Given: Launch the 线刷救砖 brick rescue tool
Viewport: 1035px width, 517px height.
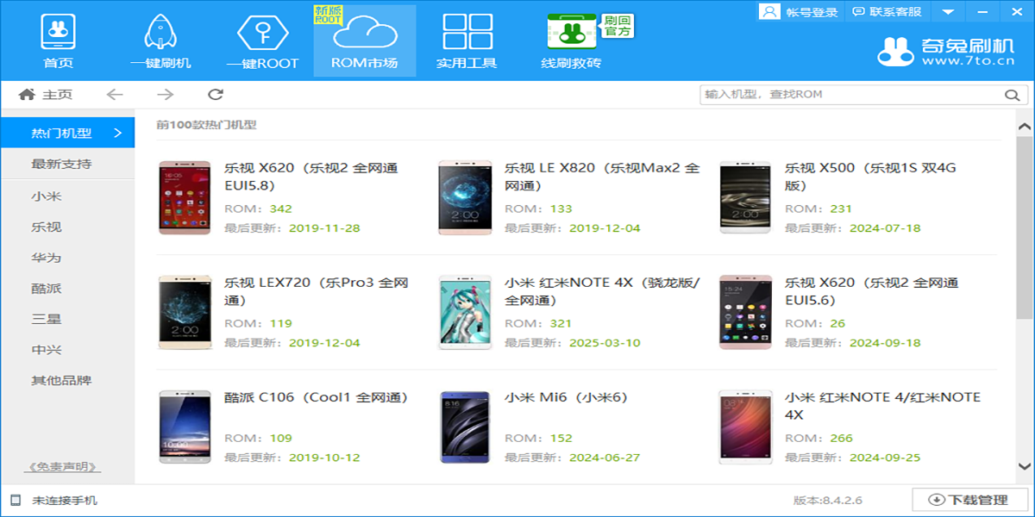Looking at the screenshot, I should click(571, 40).
